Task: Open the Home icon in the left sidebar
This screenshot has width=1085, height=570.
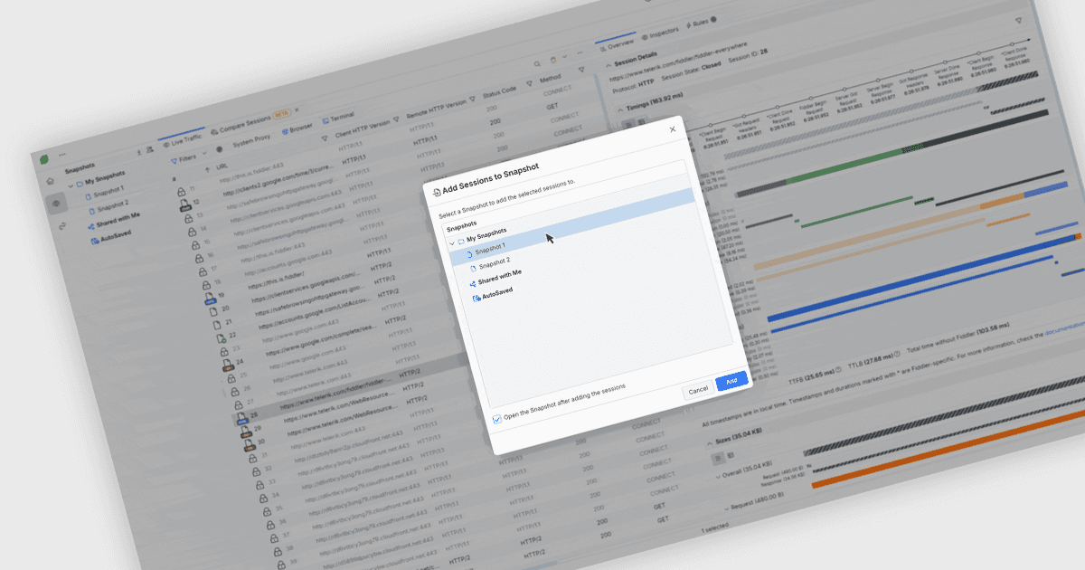Action: [52, 181]
